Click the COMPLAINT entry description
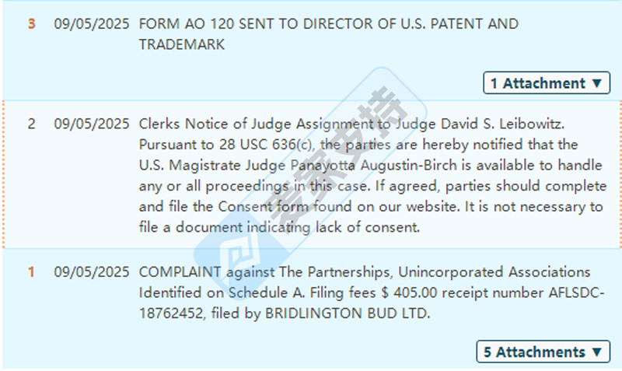Image resolution: width=622 pixels, height=371 pixels. pos(372,292)
